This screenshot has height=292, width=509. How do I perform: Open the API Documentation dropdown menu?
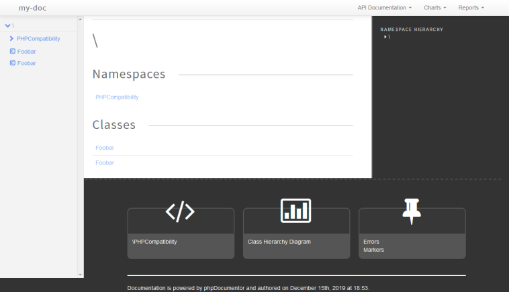[384, 8]
